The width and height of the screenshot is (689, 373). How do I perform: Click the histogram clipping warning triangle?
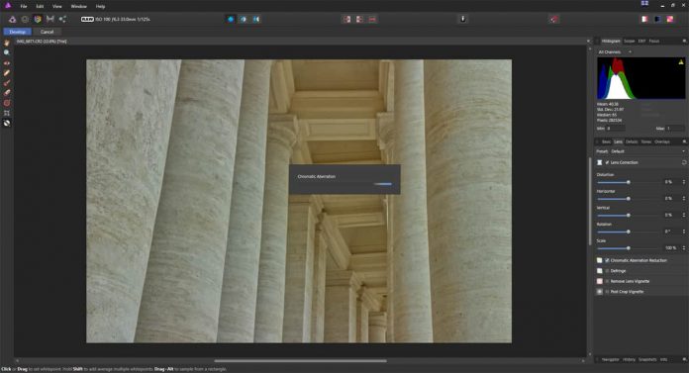point(681,62)
